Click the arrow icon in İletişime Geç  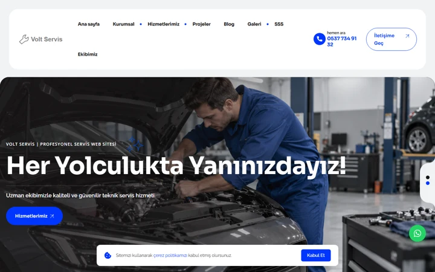click(x=407, y=36)
